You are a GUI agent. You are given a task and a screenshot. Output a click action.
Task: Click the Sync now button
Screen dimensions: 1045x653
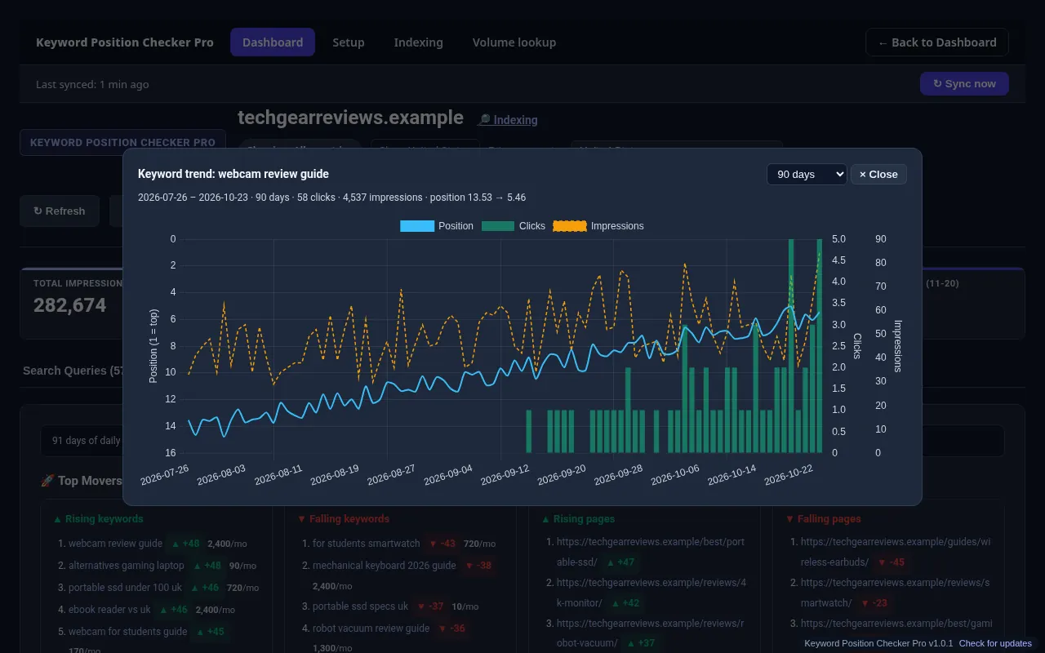[x=964, y=84]
